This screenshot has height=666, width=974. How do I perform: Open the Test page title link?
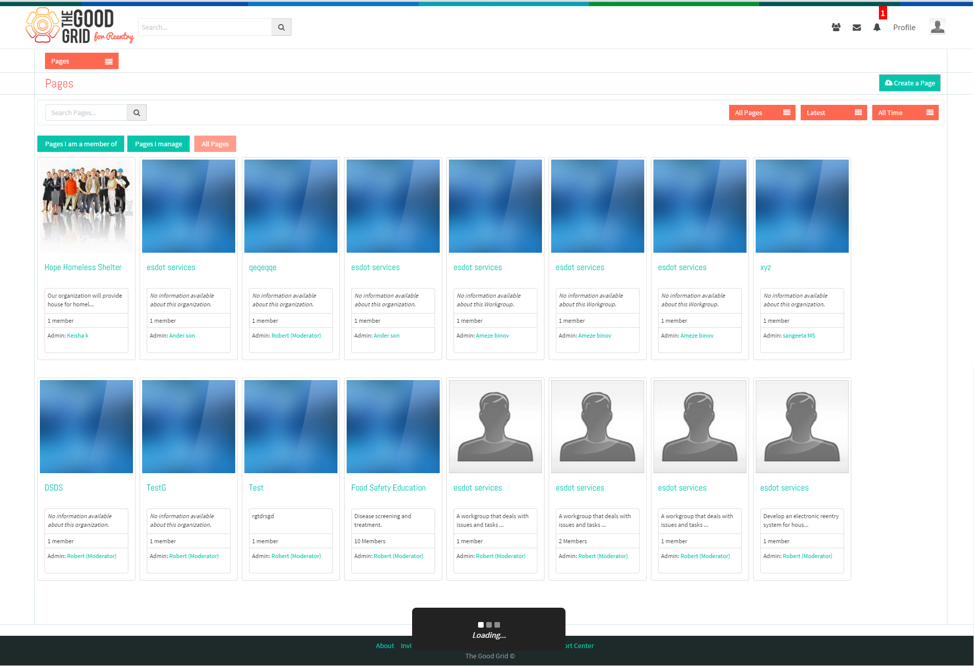tap(256, 488)
